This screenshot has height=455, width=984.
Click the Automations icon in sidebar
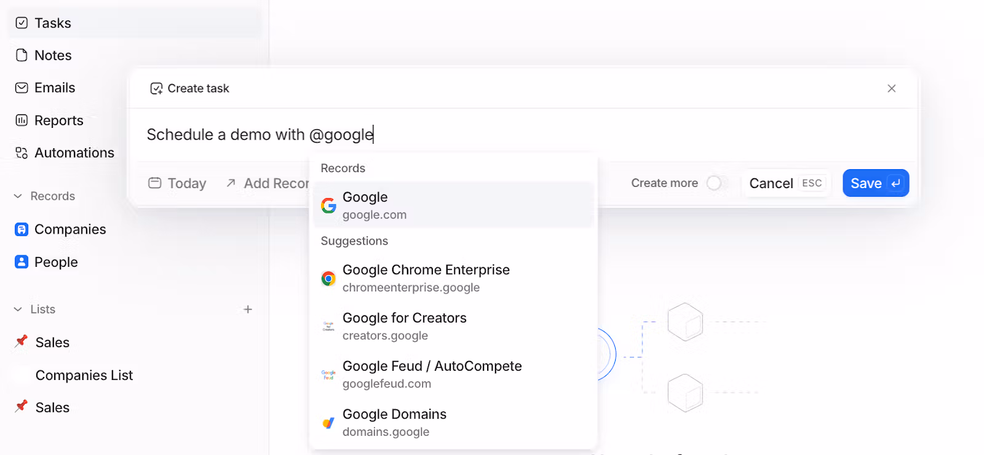[x=22, y=152]
